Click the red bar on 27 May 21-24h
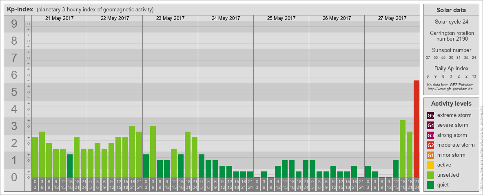 click(x=417, y=129)
